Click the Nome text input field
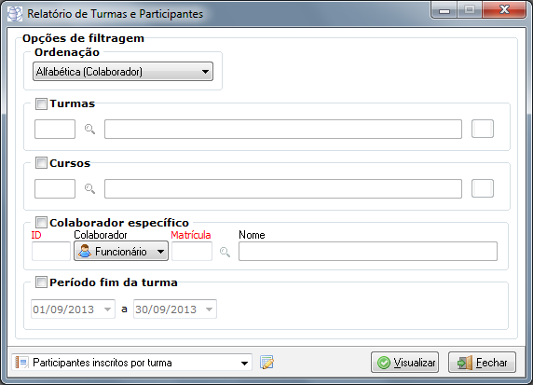The width and height of the screenshot is (533, 385). [x=368, y=252]
